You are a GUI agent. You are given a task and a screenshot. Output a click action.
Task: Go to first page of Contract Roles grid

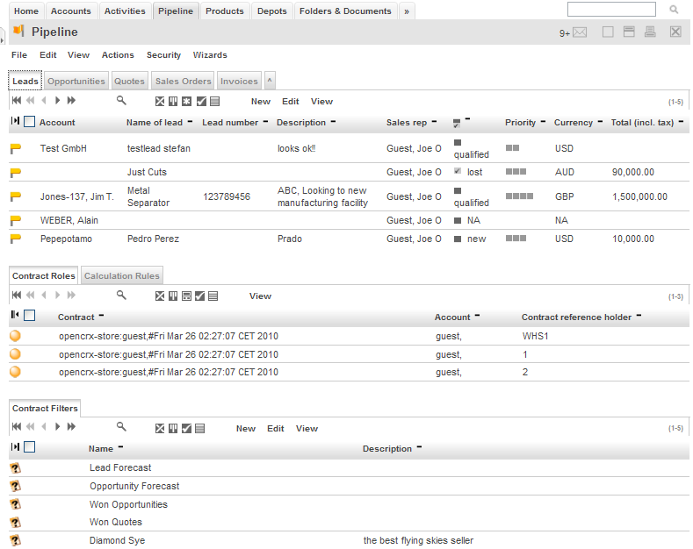[17, 296]
